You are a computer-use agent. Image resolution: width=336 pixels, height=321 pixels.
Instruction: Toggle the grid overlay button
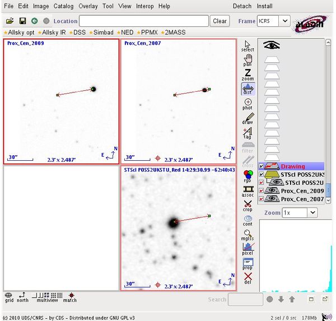coord(9,296)
